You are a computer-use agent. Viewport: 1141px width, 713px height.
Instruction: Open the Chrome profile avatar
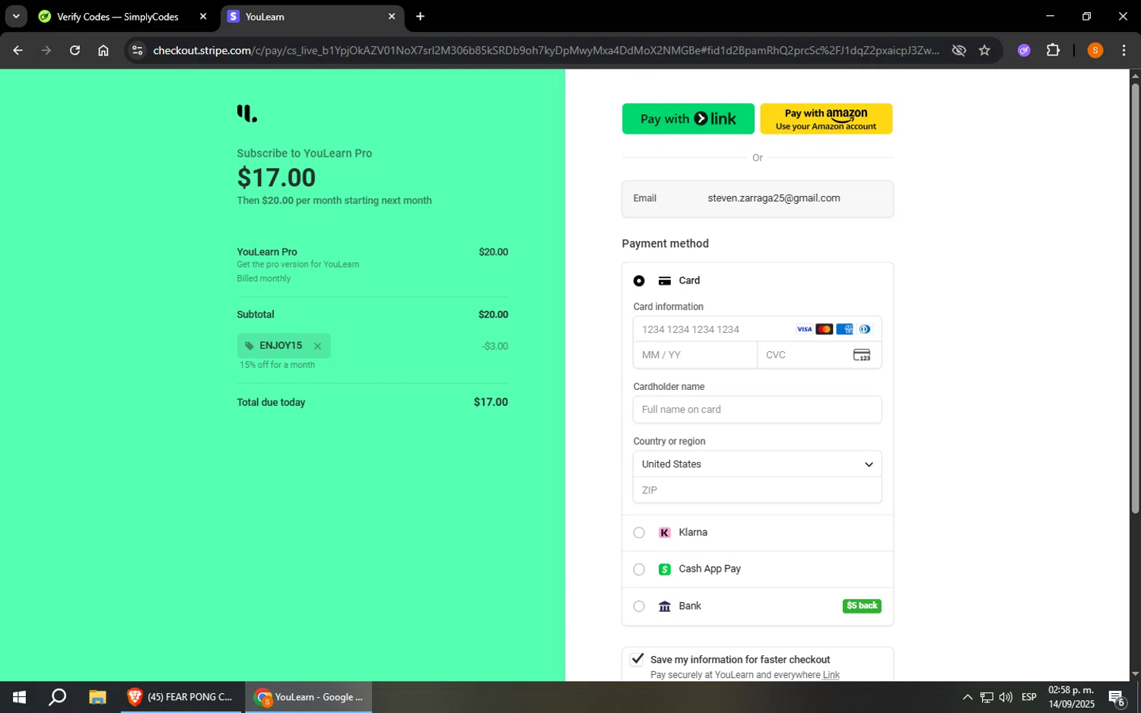click(1095, 50)
